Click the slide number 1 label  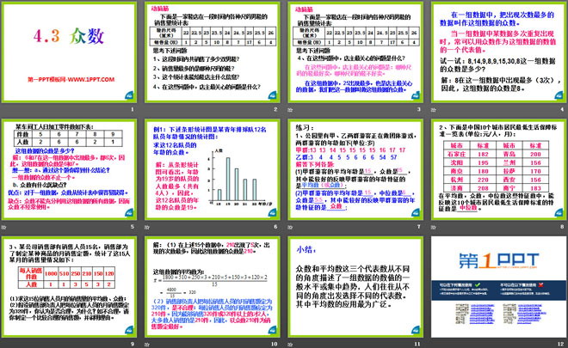pyautogui.click(x=133, y=109)
